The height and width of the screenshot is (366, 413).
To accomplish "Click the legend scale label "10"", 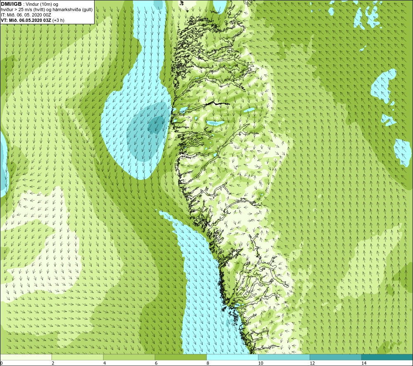I will [x=261, y=363].
